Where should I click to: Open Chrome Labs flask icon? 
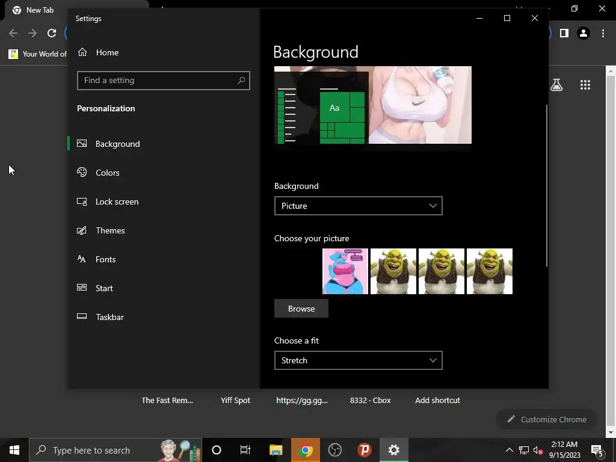[556, 84]
